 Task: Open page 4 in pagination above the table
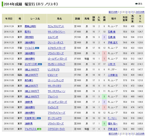(x=130, y=12)
